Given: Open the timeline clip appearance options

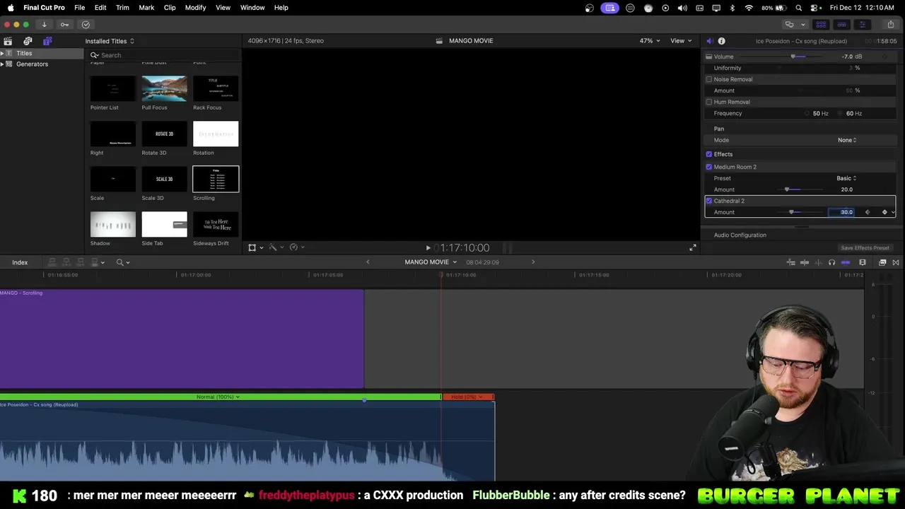Looking at the screenshot, I should pos(863,262).
